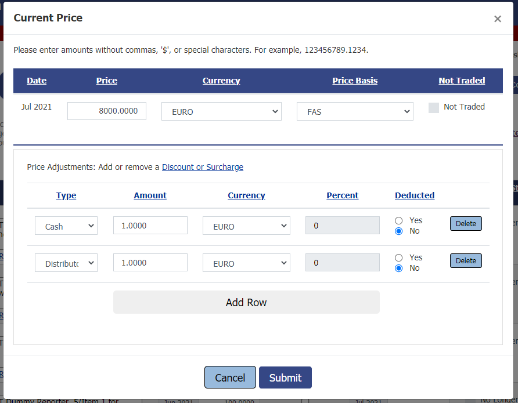Cancel the current price dialog
Image resolution: width=518 pixels, height=403 pixels.
pyautogui.click(x=230, y=377)
